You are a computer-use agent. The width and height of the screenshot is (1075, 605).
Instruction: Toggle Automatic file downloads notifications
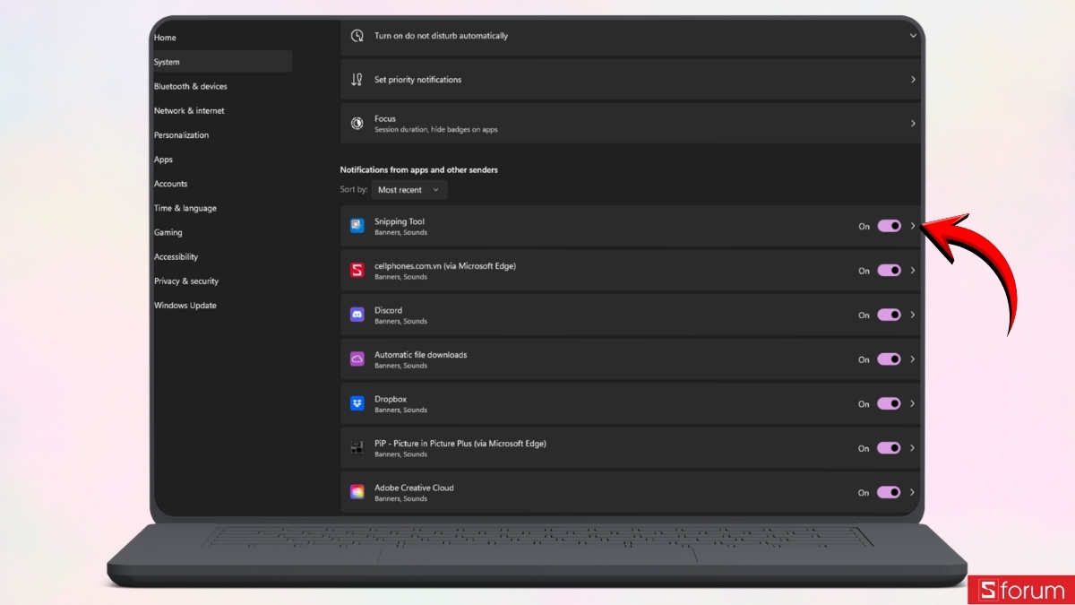click(x=889, y=359)
